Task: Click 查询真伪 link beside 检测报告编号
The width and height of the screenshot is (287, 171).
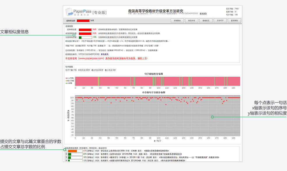Action: point(105,54)
